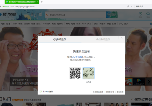
Task: Click the star icon at right of nav bar
Action: 151,24
